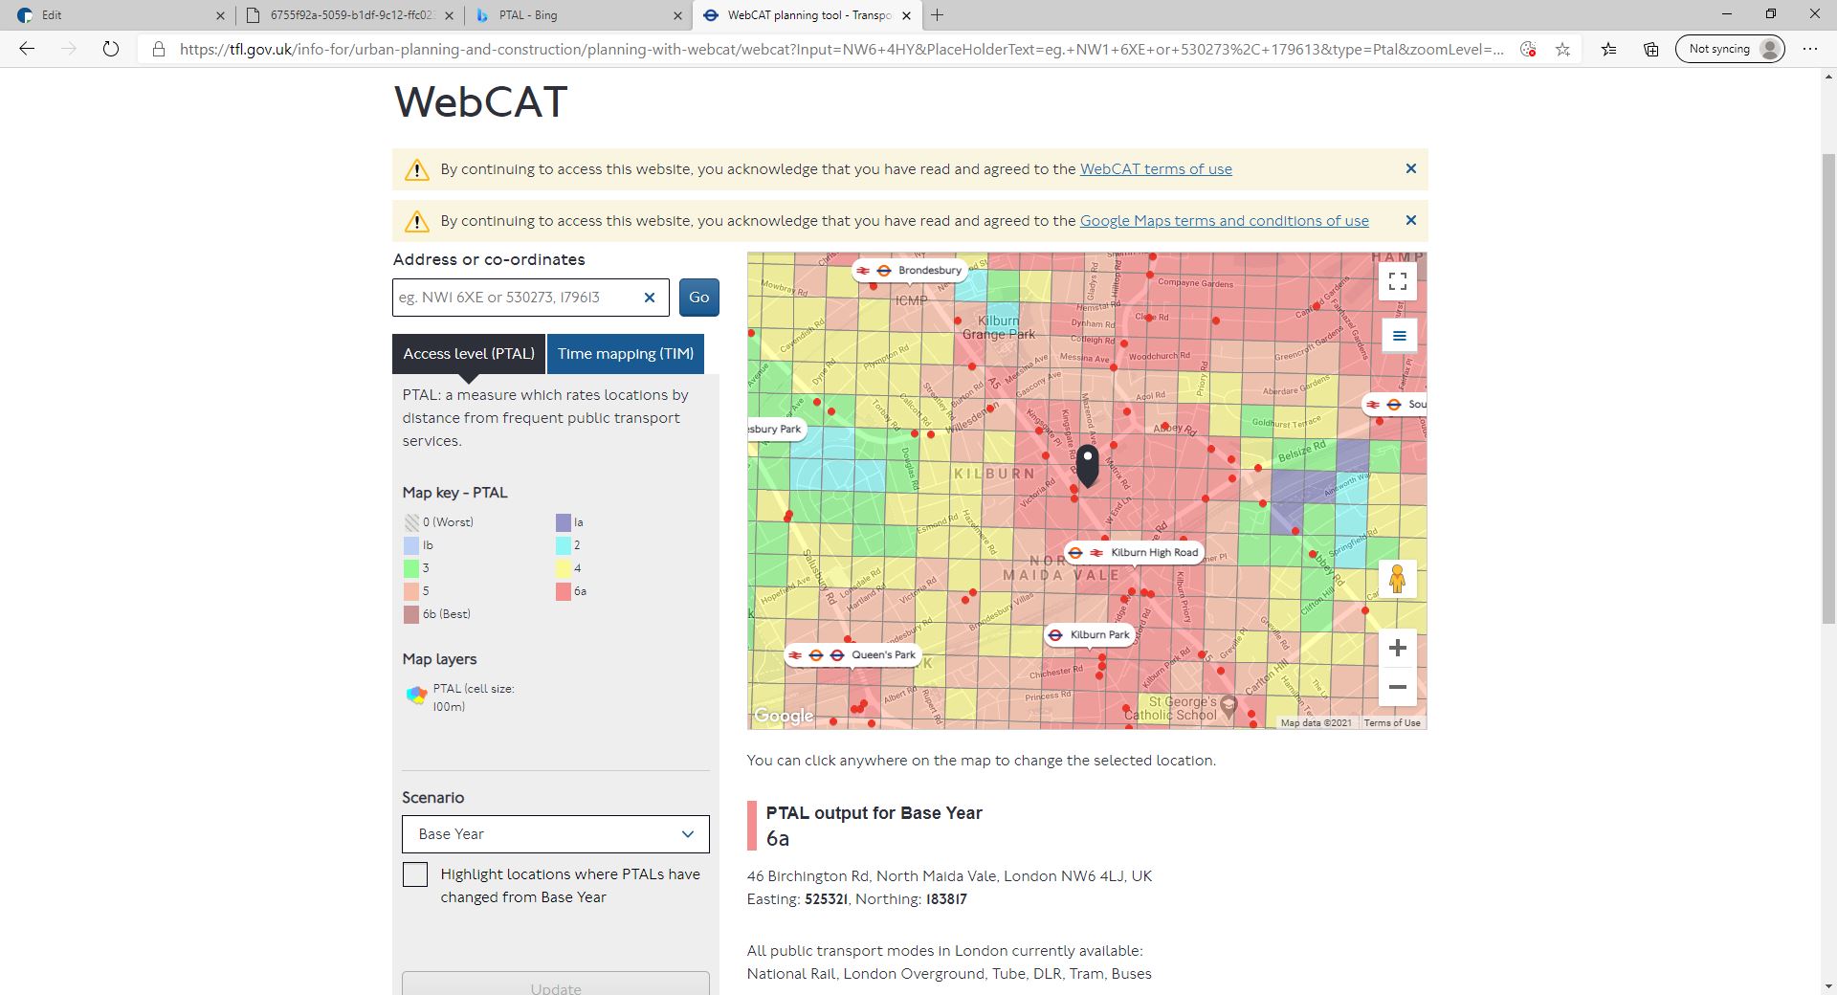Click the browser URL address bar
1837x995 pixels.
pyautogui.click(x=840, y=49)
